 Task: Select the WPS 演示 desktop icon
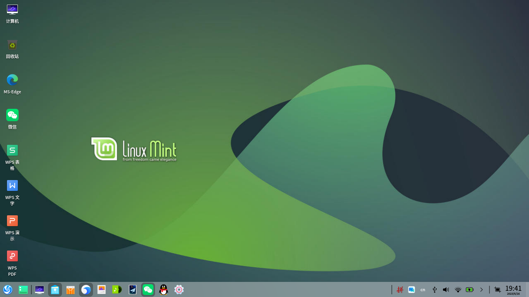[x=12, y=228]
